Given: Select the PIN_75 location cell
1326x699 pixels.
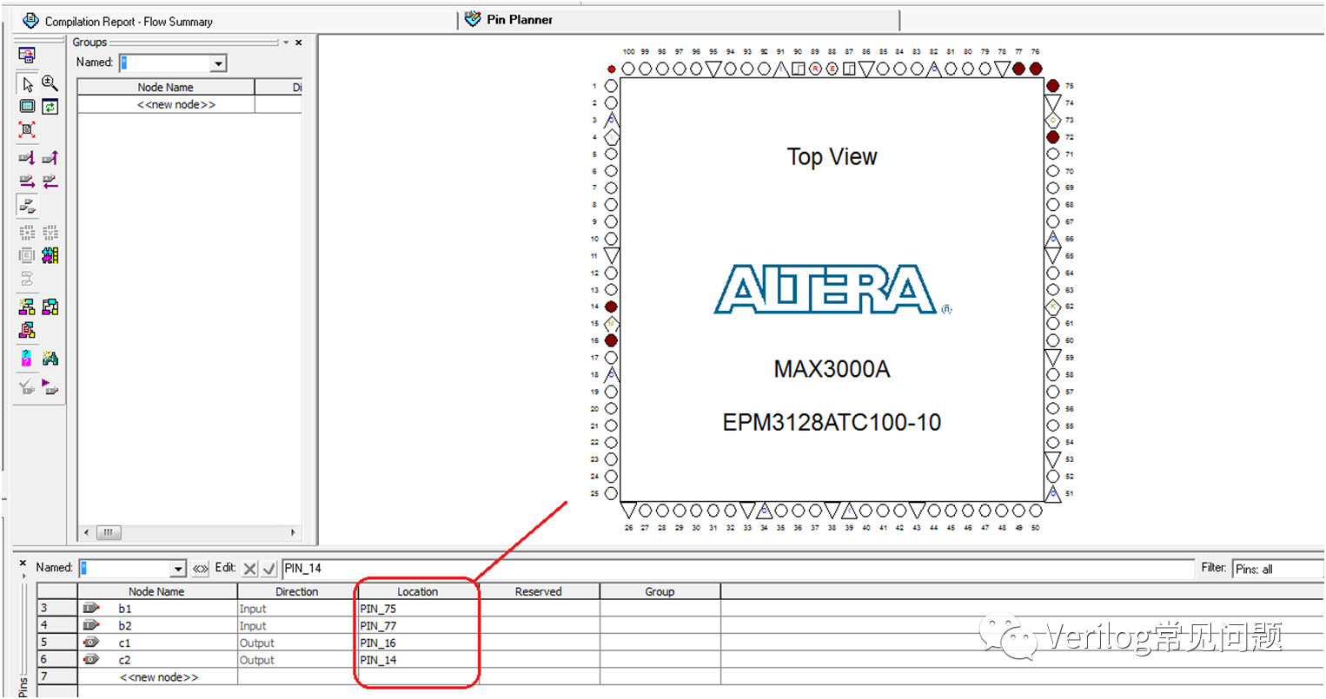Looking at the screenshot, I should tap(418, 609).
